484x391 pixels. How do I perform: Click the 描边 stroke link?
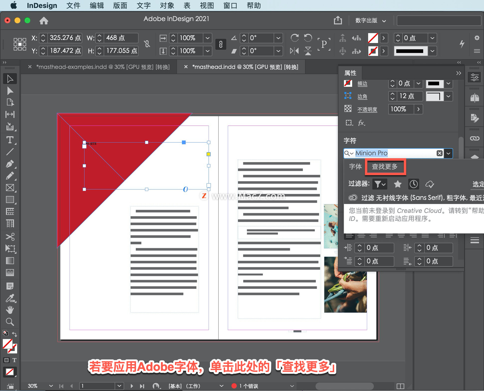362,84
